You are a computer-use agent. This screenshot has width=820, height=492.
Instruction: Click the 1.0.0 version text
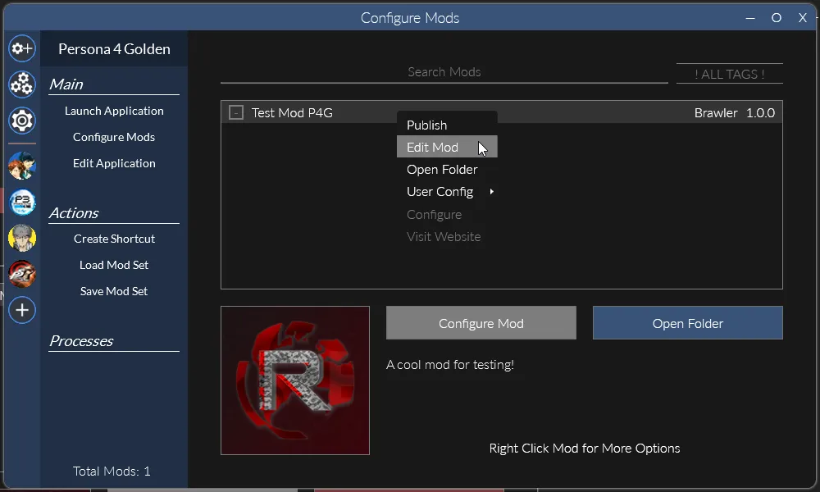pyautogui.click(x=760, y=112)
